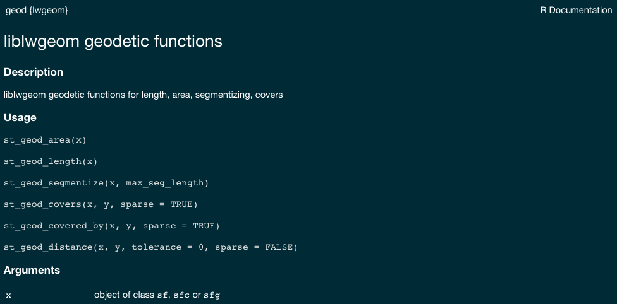This screenshot has height=304, width=617.
Task: Click the 'geod {lwgeom}' header text
Action: click(37, 11)
